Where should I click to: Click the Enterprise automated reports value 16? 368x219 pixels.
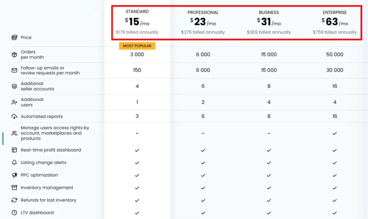[x=335, y=116]
